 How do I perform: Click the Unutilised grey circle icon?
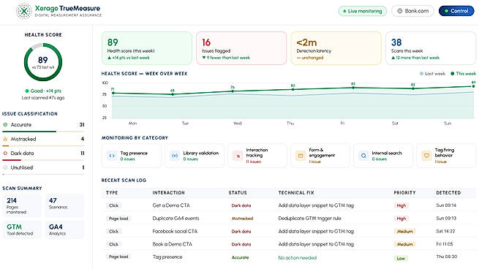5,167
